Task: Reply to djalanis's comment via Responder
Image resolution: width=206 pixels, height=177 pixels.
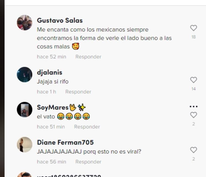Action: click(x=78, y=92)
